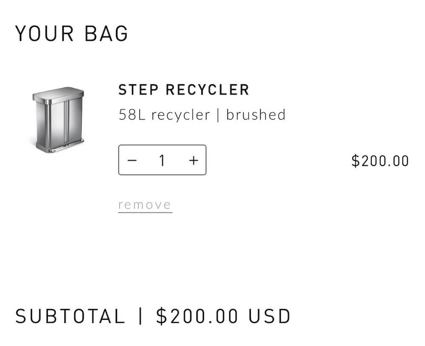Image resolution: width=425 pixels, height=346 pixels.
Task: Click the 58L recycler brushed variant text
Action: (x=202, y=114)
